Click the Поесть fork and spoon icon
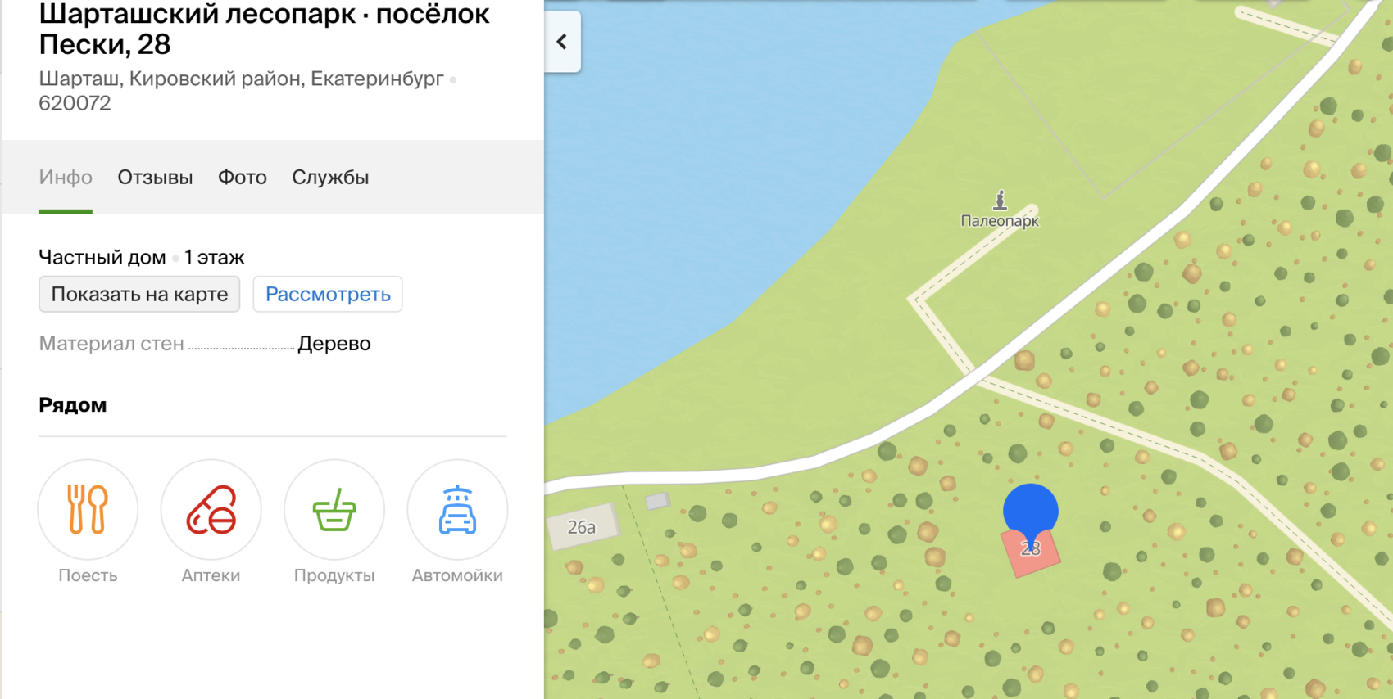This screenshot has width=1393, height=699. point(88,509)
